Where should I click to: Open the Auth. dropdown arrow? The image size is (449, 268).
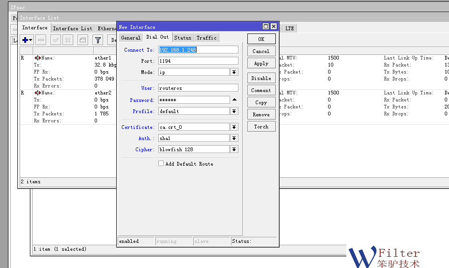point(234,138)
